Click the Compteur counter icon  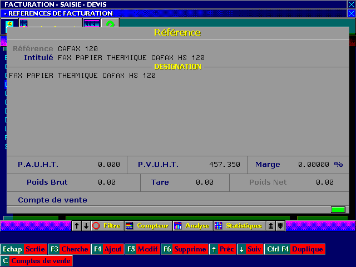130,226
